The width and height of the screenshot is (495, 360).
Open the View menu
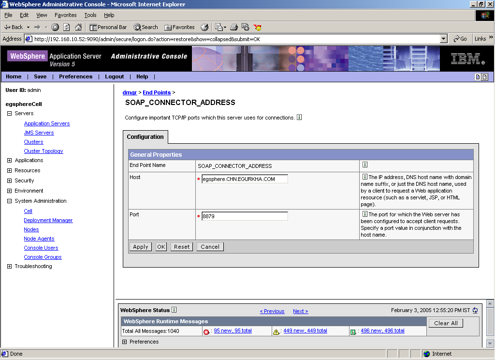(x=42, y=15)
